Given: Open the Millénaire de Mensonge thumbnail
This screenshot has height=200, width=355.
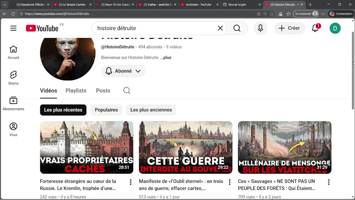Looking at the screenshot, I should coord(285,147).
